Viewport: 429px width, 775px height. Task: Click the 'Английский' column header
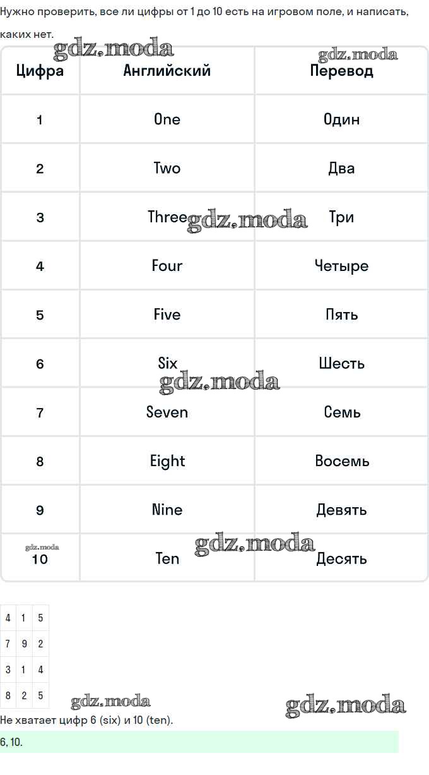pyautogui.click(x=167, y=70)
